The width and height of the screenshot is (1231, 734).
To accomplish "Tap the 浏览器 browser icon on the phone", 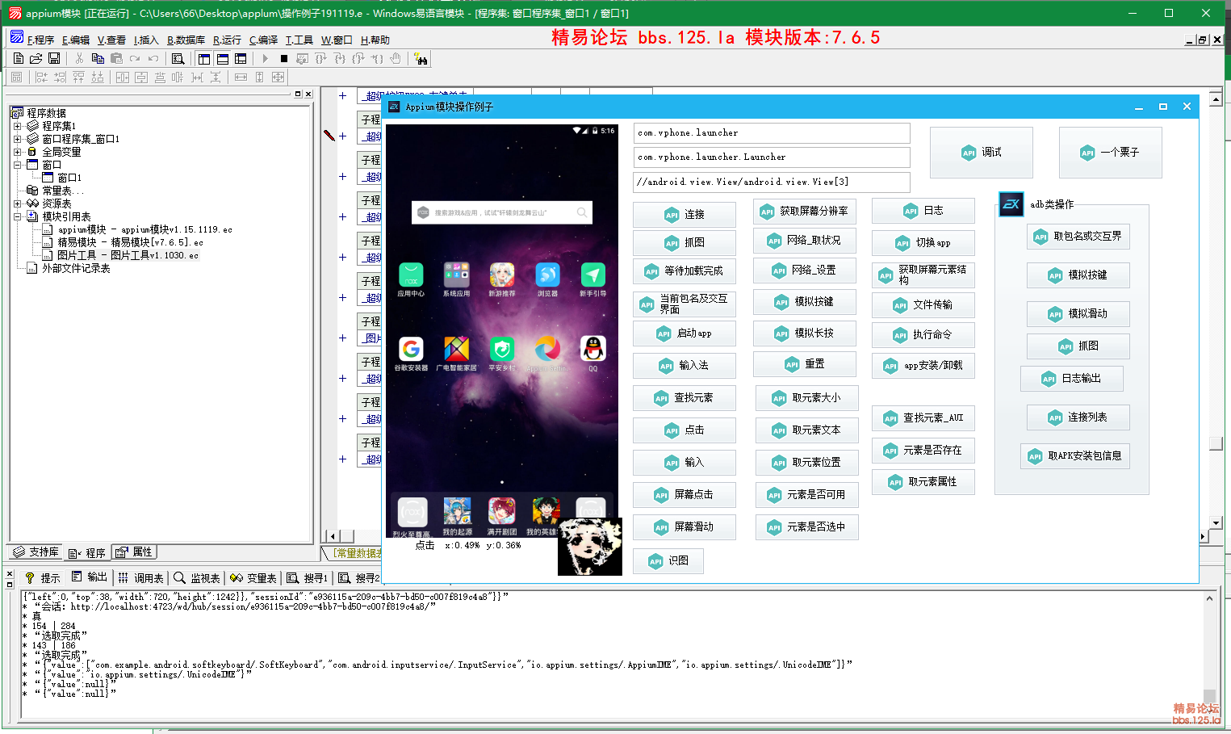I will click(547, 275).
